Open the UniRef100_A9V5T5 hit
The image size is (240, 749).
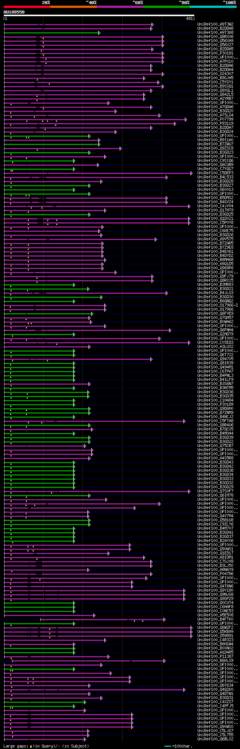click(x=215, y=239)
